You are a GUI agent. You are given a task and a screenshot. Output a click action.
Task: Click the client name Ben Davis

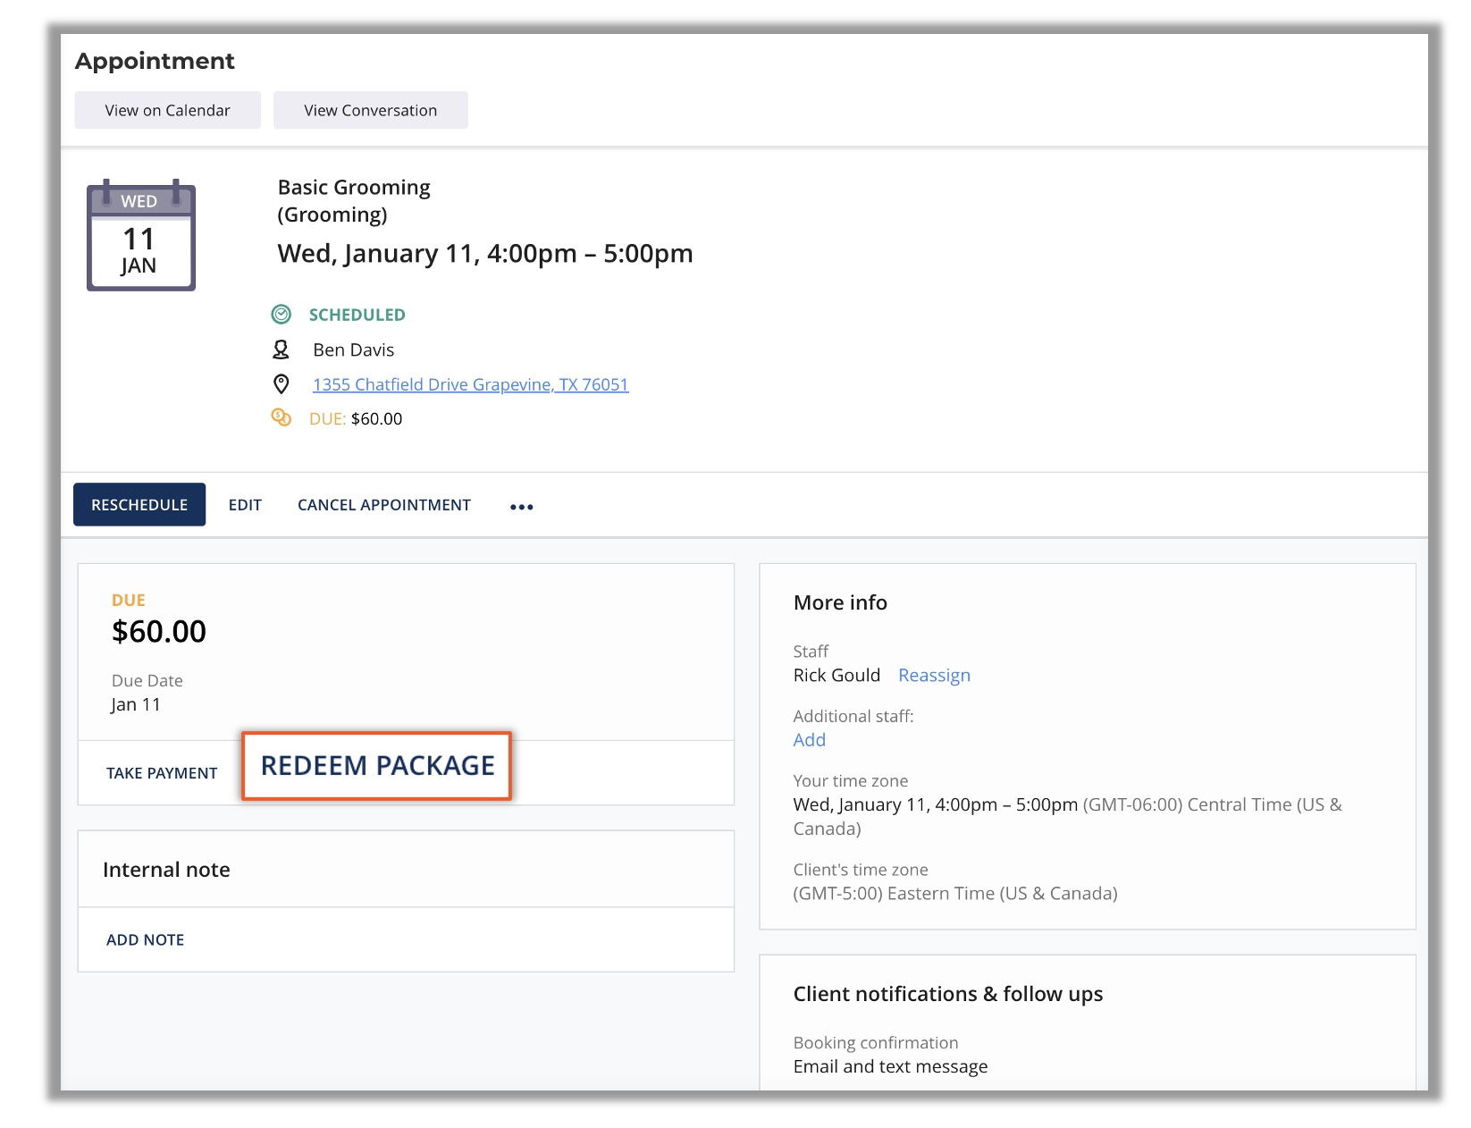click(354, 350)
